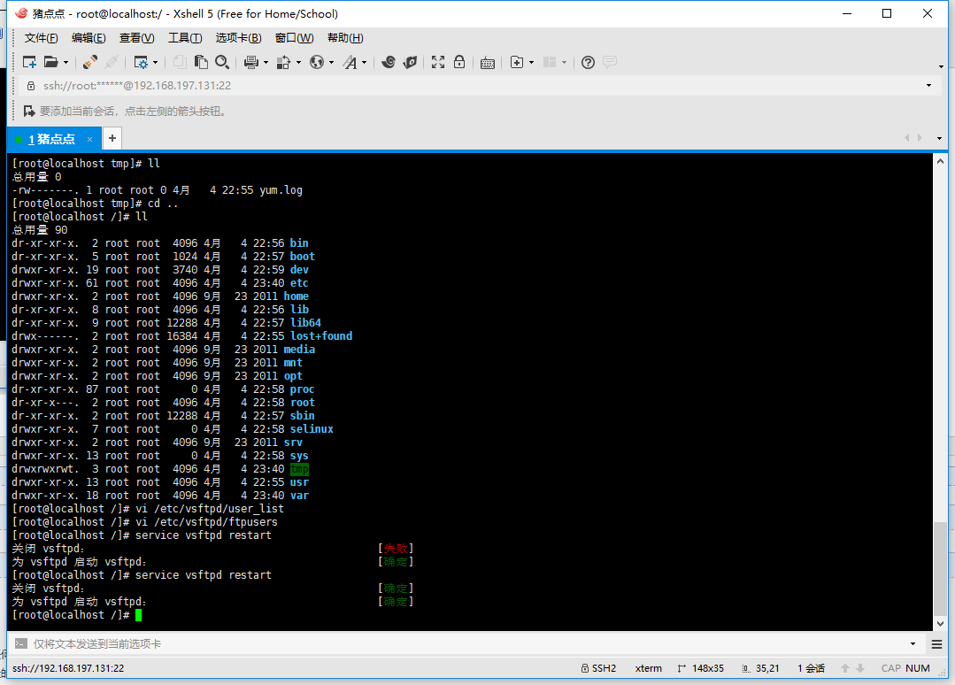Open the 选项卡(B) menu

click(x=238, y=38)
